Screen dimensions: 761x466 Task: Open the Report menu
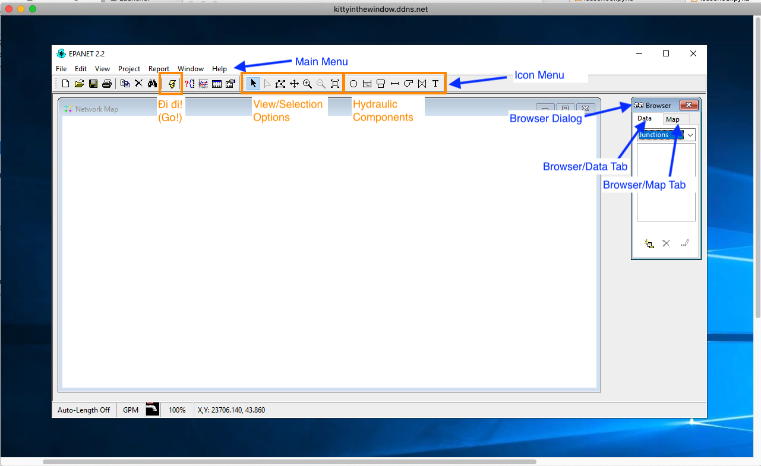pos(159,69)
